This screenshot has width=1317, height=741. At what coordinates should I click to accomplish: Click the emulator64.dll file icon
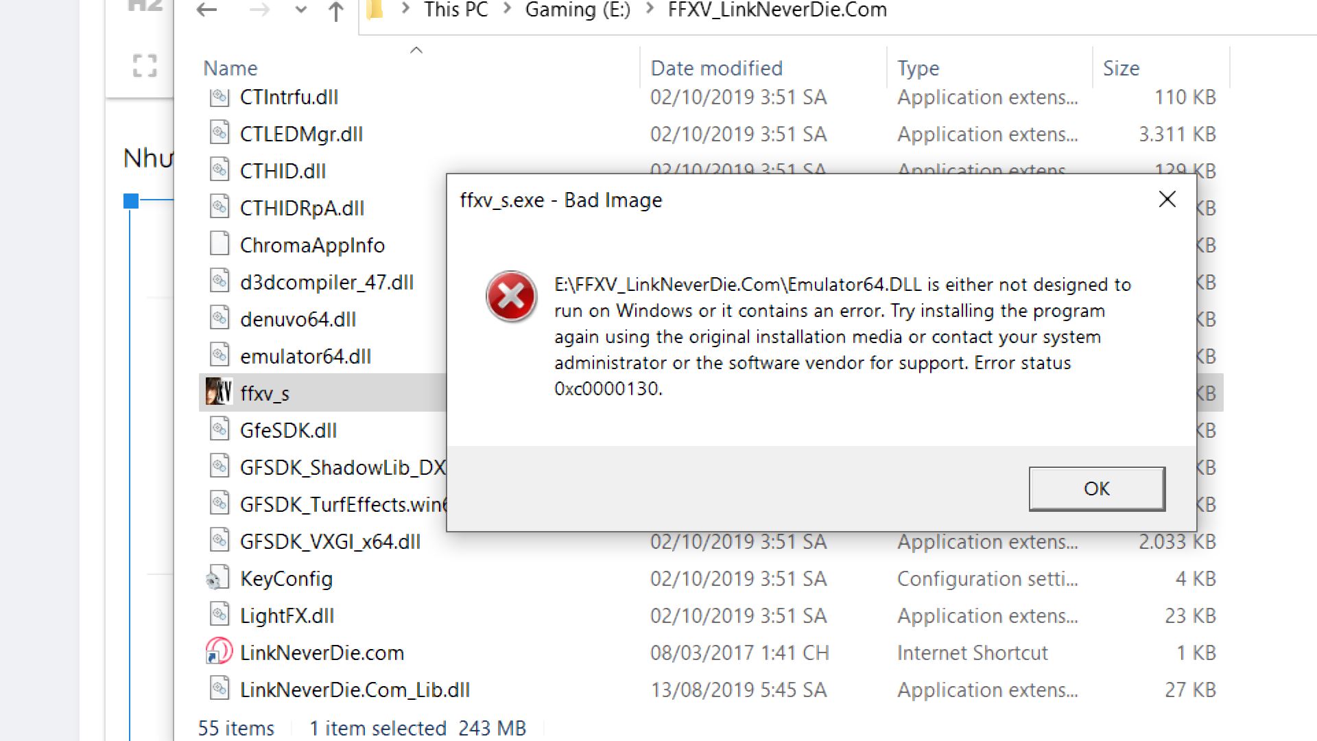click(x=219, y=355)
